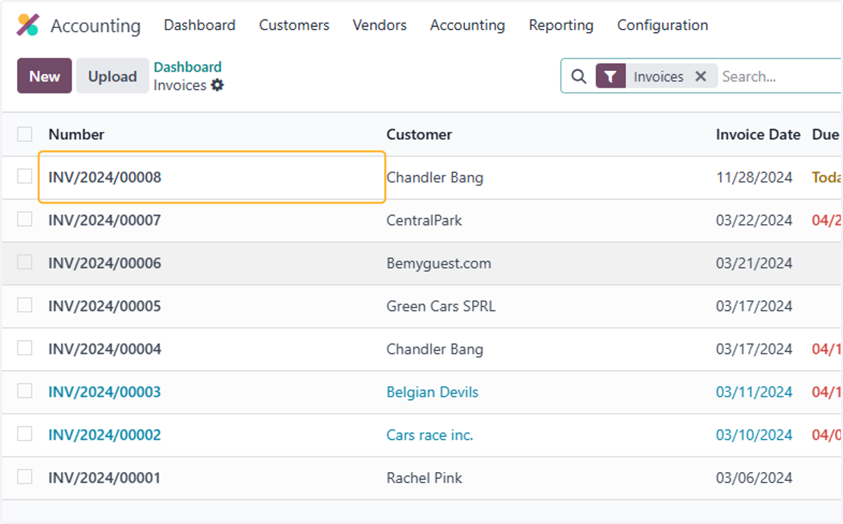Image resolution: width=843 pixels, height=524 pixels.
Task: Open the Customers menu
Action: [294, 25]
